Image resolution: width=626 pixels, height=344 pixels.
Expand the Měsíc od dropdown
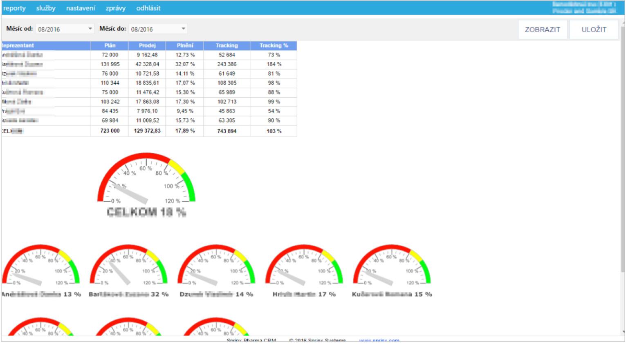click(65, 29)
